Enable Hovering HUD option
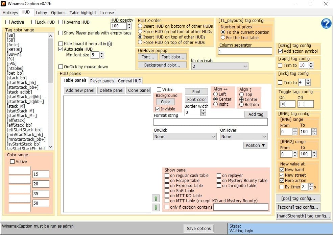The width and height of the screenshot is (333, 235). [x=61, y=22]
